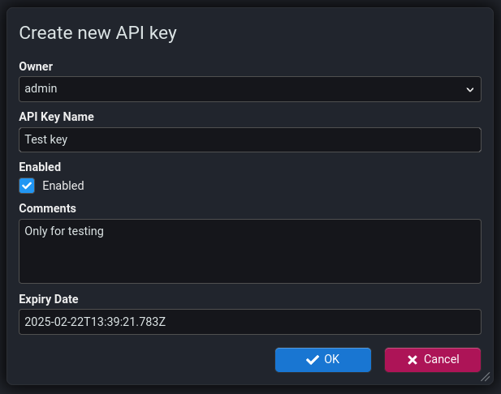Click the 'Enabled' text beside the checkbox

(63, 186)
